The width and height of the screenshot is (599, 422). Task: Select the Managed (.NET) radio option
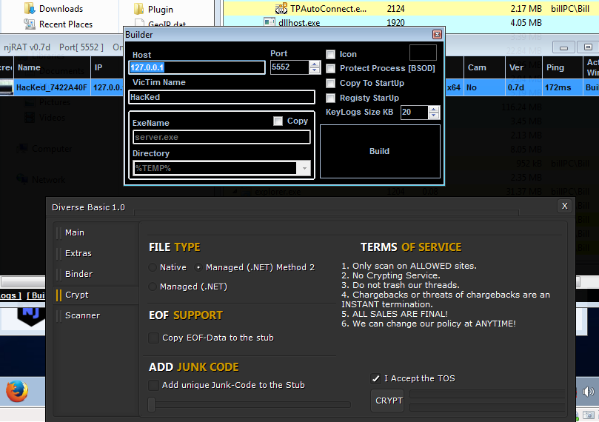153,287
